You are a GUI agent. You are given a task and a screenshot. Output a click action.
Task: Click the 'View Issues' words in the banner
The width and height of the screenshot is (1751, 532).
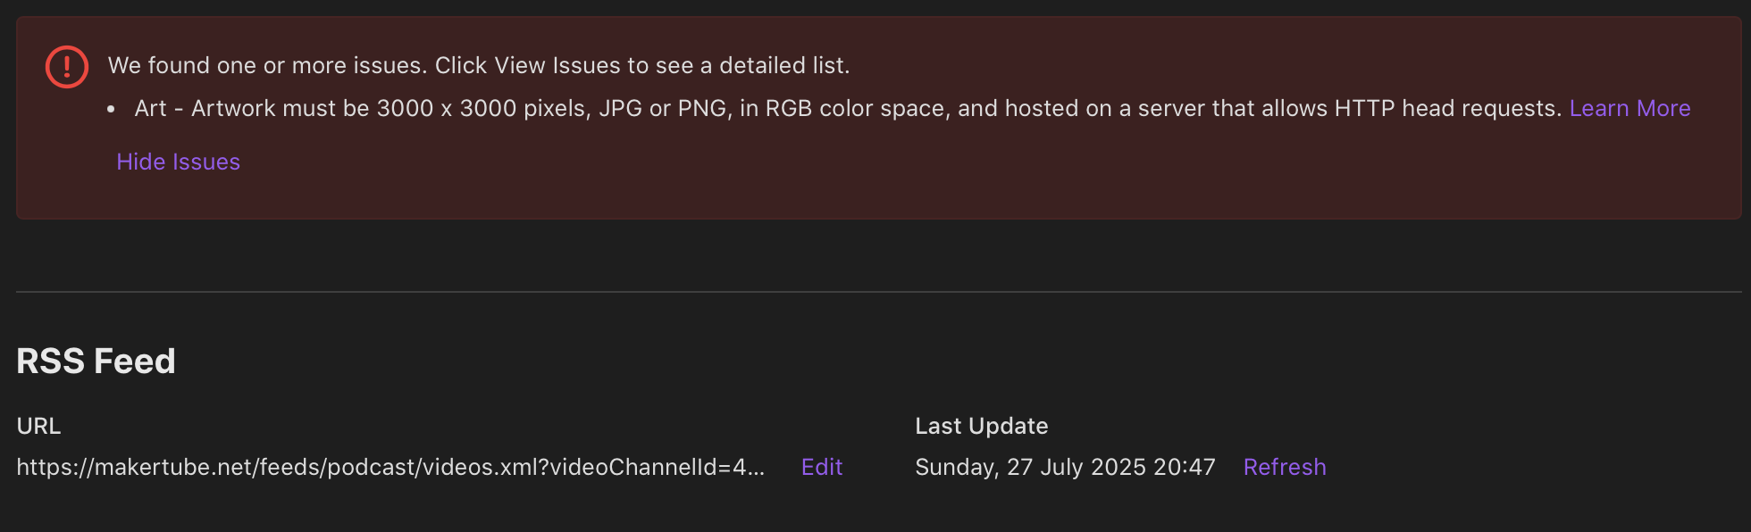pyautogui.click(x=557, y=65)
